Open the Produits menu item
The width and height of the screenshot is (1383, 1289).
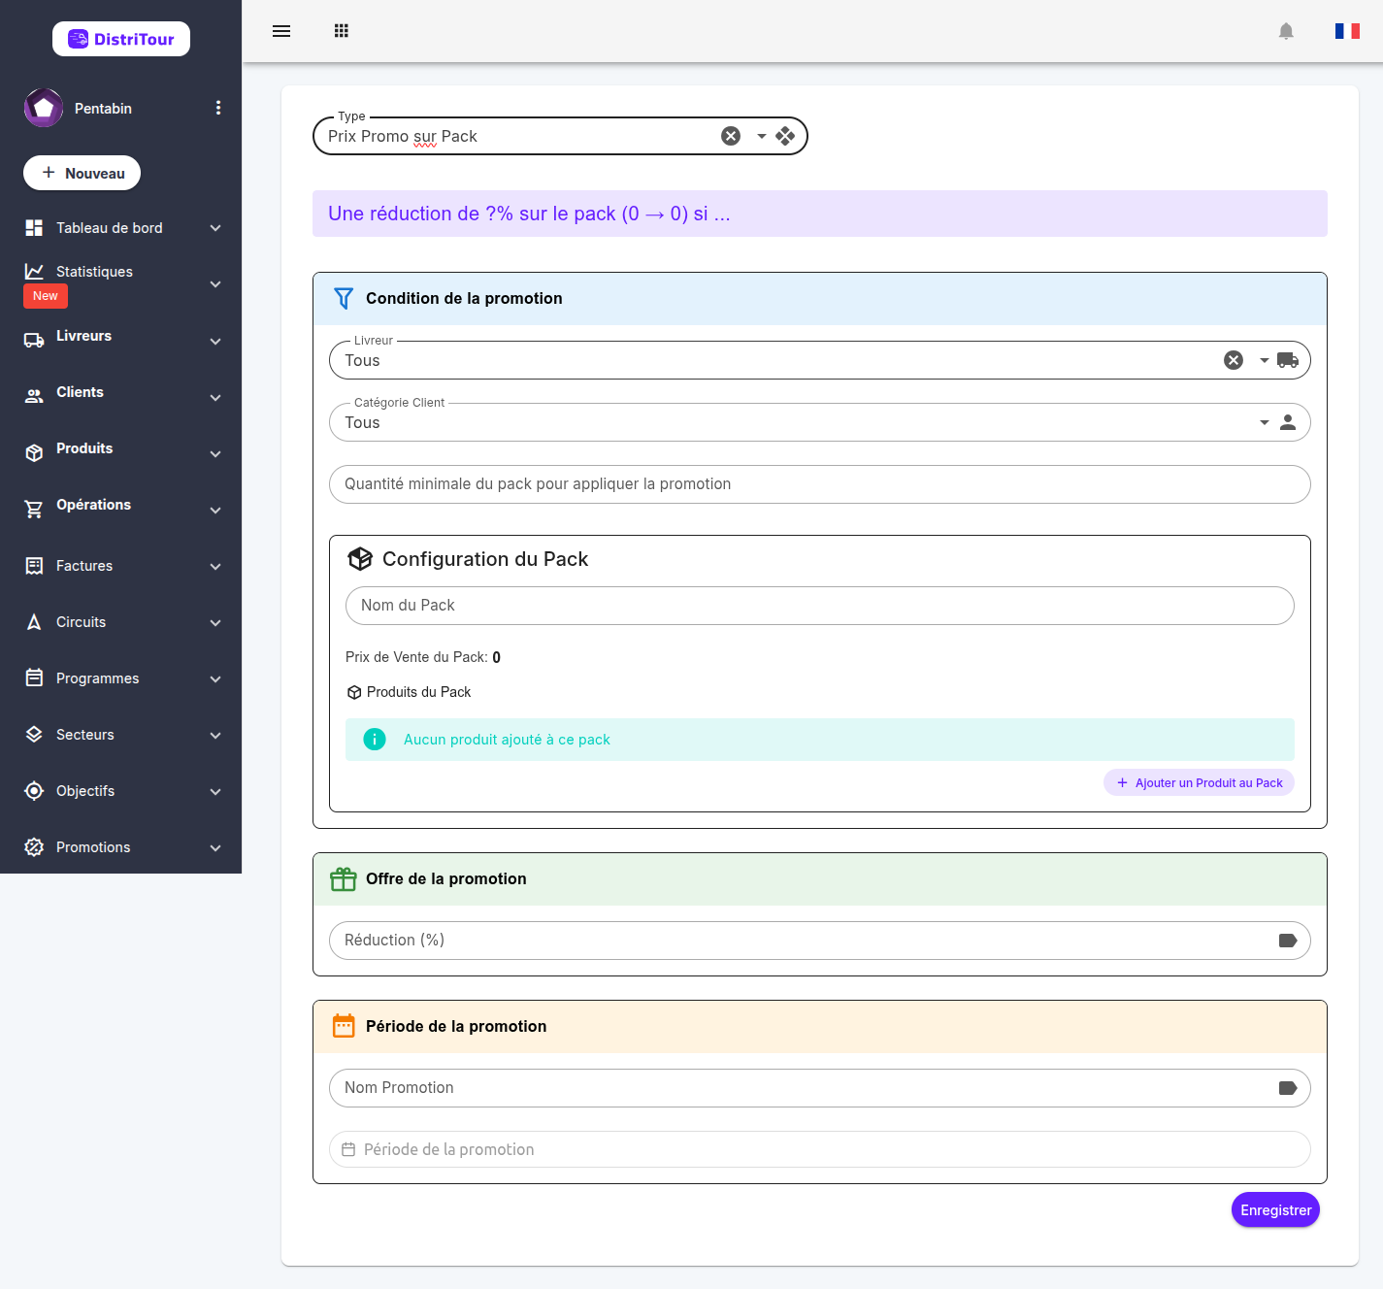click(x=120, y=453)
